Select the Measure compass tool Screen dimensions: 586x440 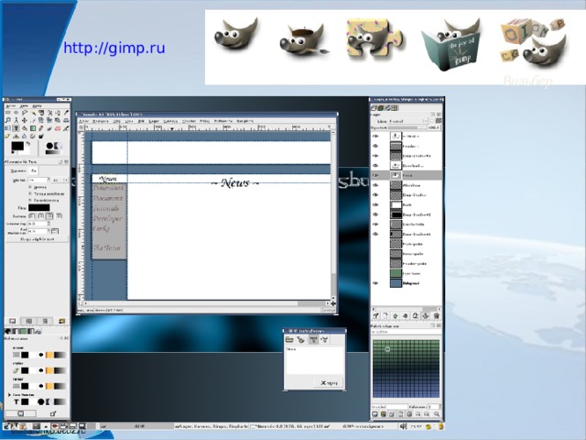[x=16, y=120]
